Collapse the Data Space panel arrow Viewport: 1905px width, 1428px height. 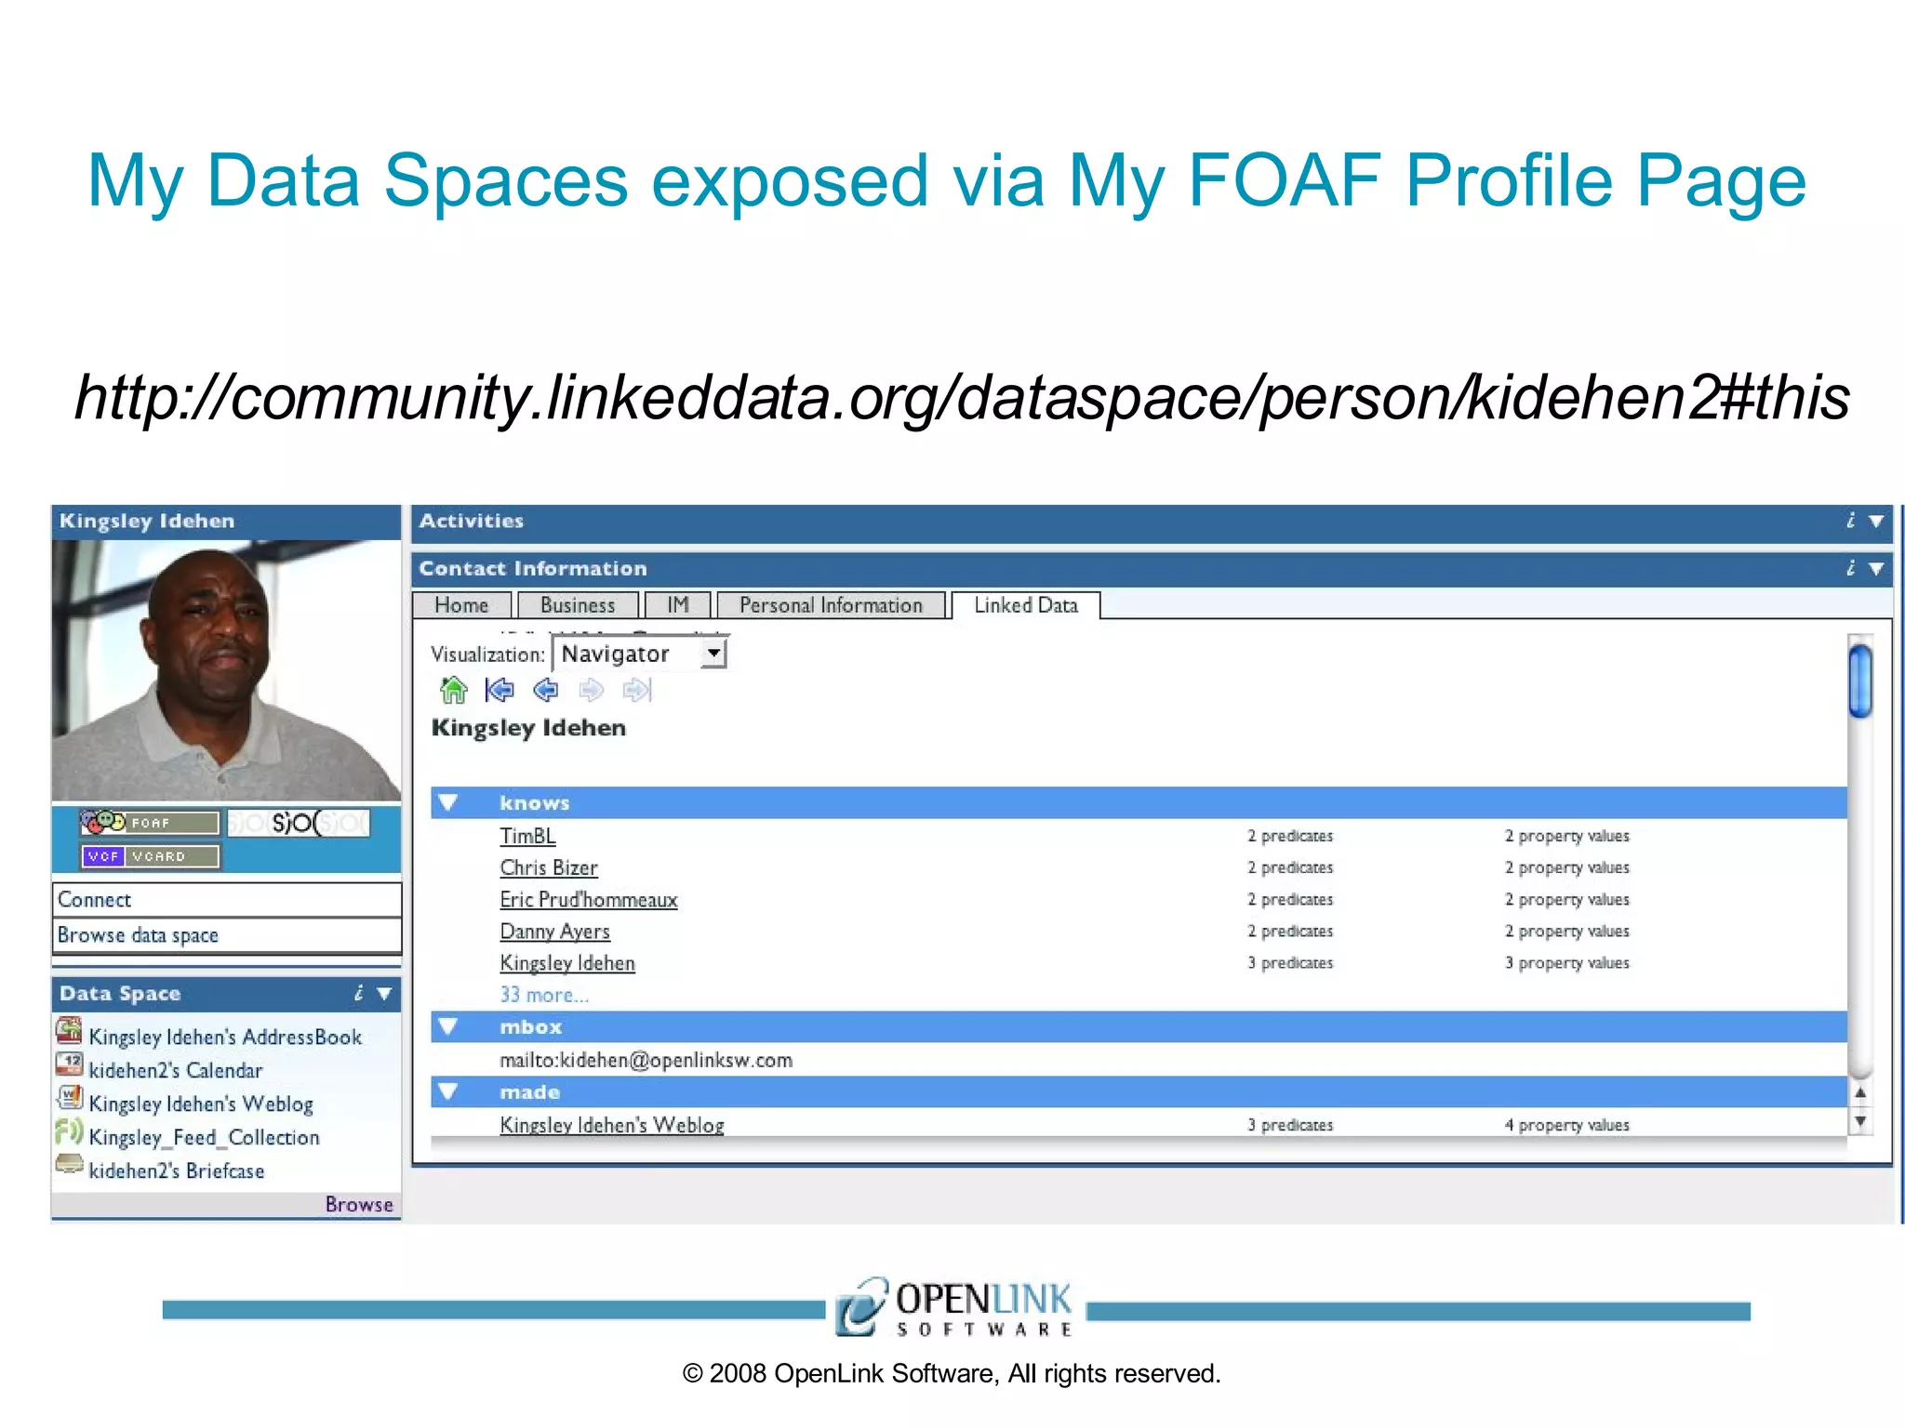[384, 994]
